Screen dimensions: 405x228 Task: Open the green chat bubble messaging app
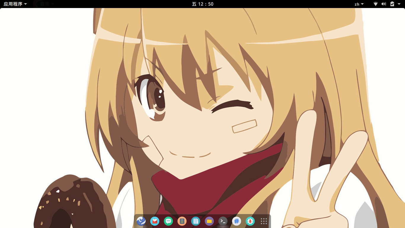click(x=168, y=221)
